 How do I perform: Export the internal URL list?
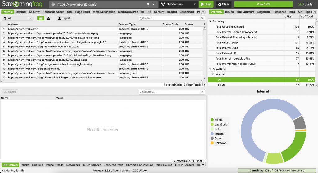pos(64,18)
